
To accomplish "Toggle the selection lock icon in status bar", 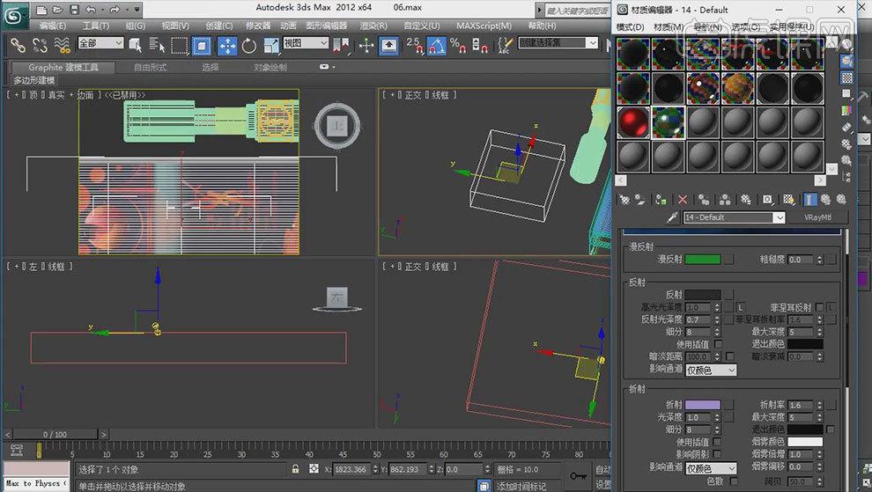I will tap(295, 470).
